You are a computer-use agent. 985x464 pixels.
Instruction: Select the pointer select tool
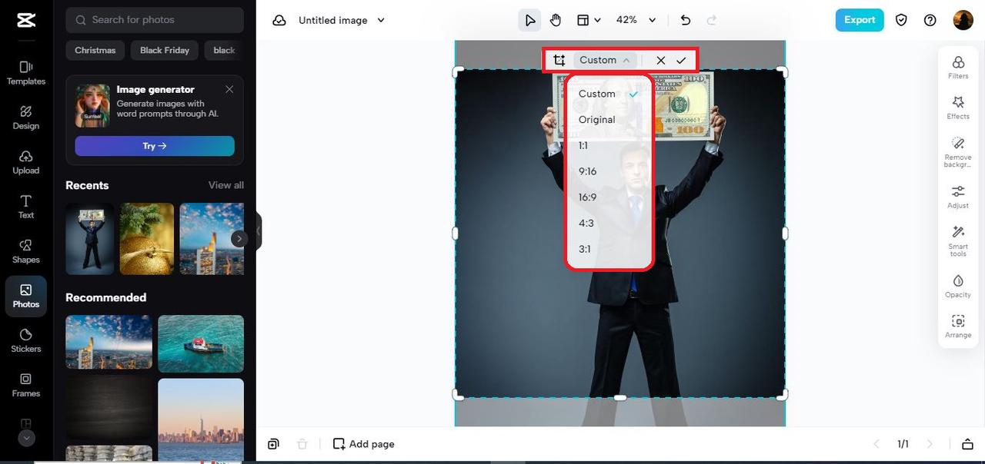[x=530, y=20]
